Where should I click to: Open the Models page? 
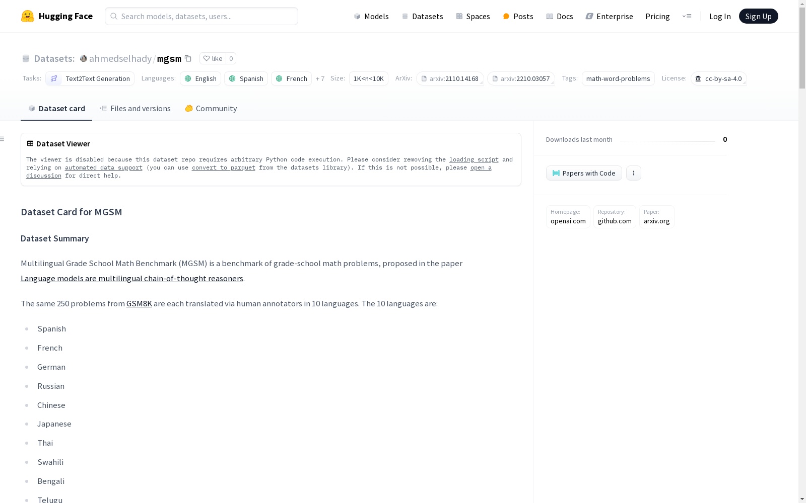coord(371,16)
